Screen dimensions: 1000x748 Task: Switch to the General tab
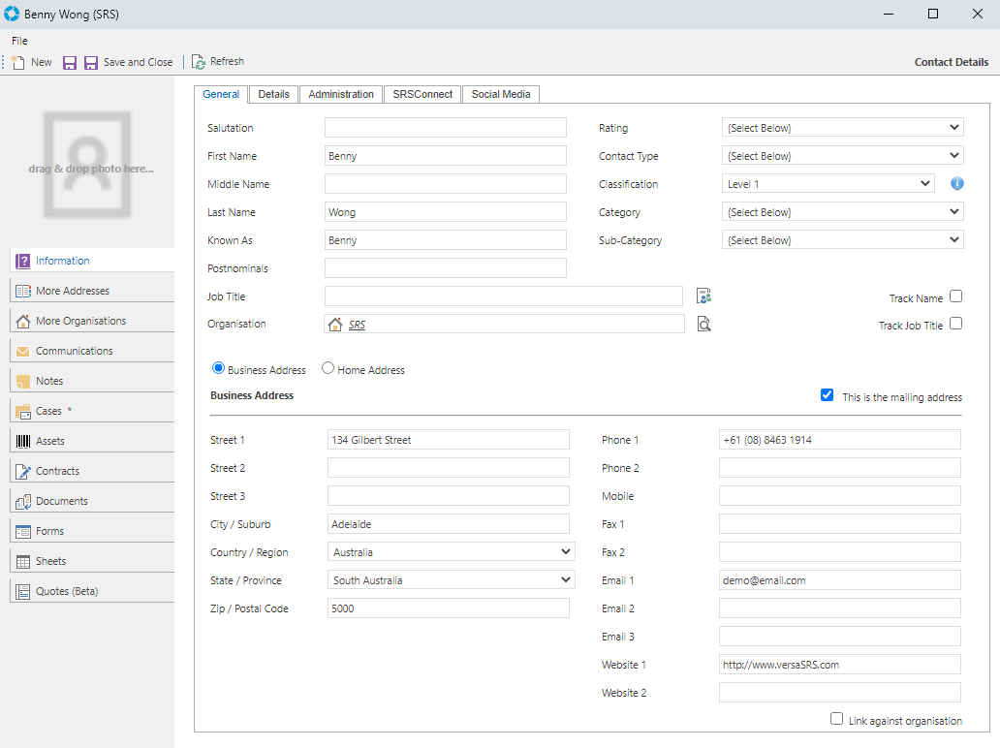221,94
